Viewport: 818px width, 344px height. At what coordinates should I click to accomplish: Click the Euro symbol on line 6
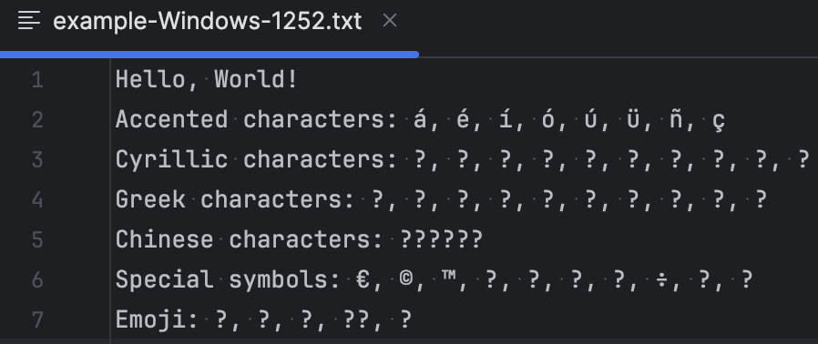tap(363, 280)
